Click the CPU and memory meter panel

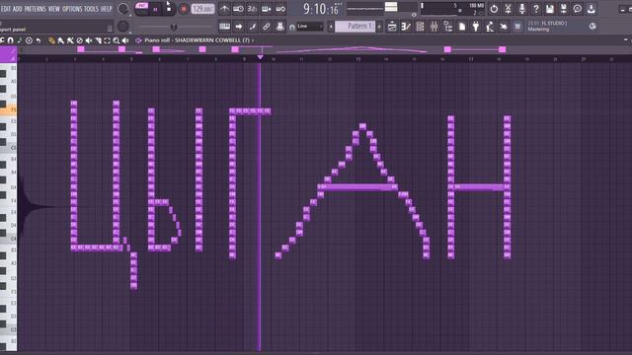click(x=452, y=9)
